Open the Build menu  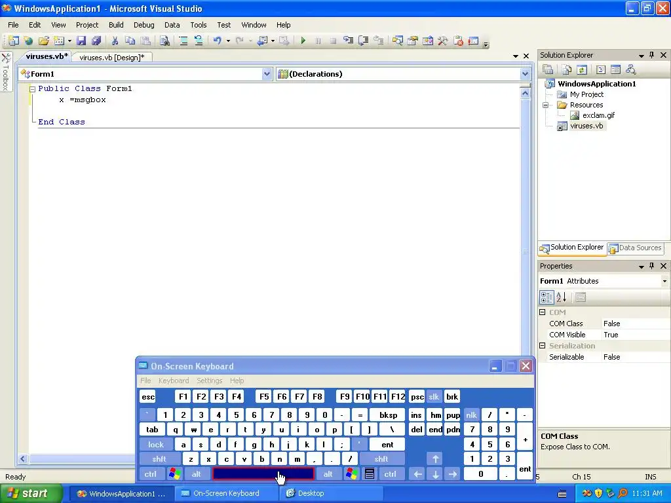pos(116,25)
